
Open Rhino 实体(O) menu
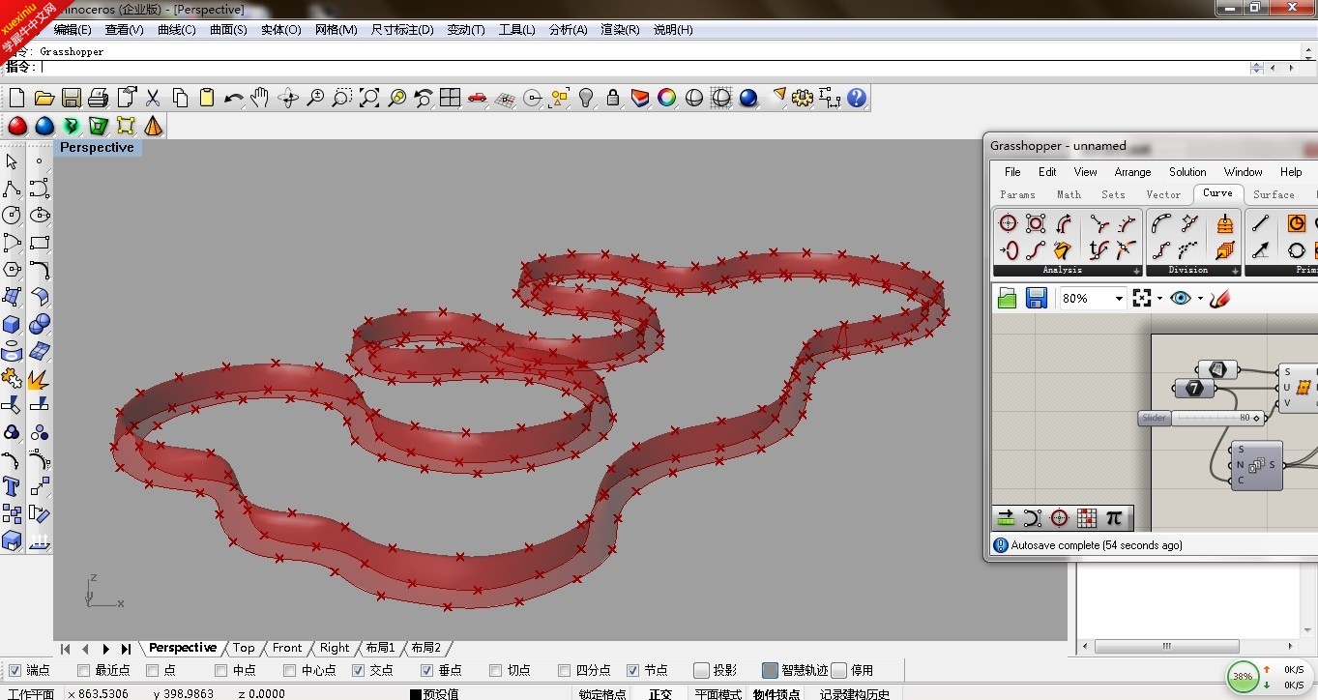(280, 30)
